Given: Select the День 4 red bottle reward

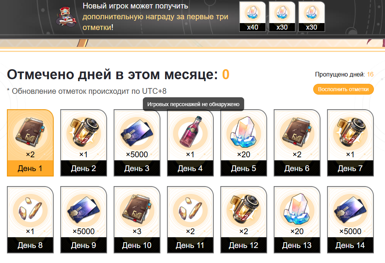Looking at the screenshot, I should pyautogui.click(x=190, y=143).
